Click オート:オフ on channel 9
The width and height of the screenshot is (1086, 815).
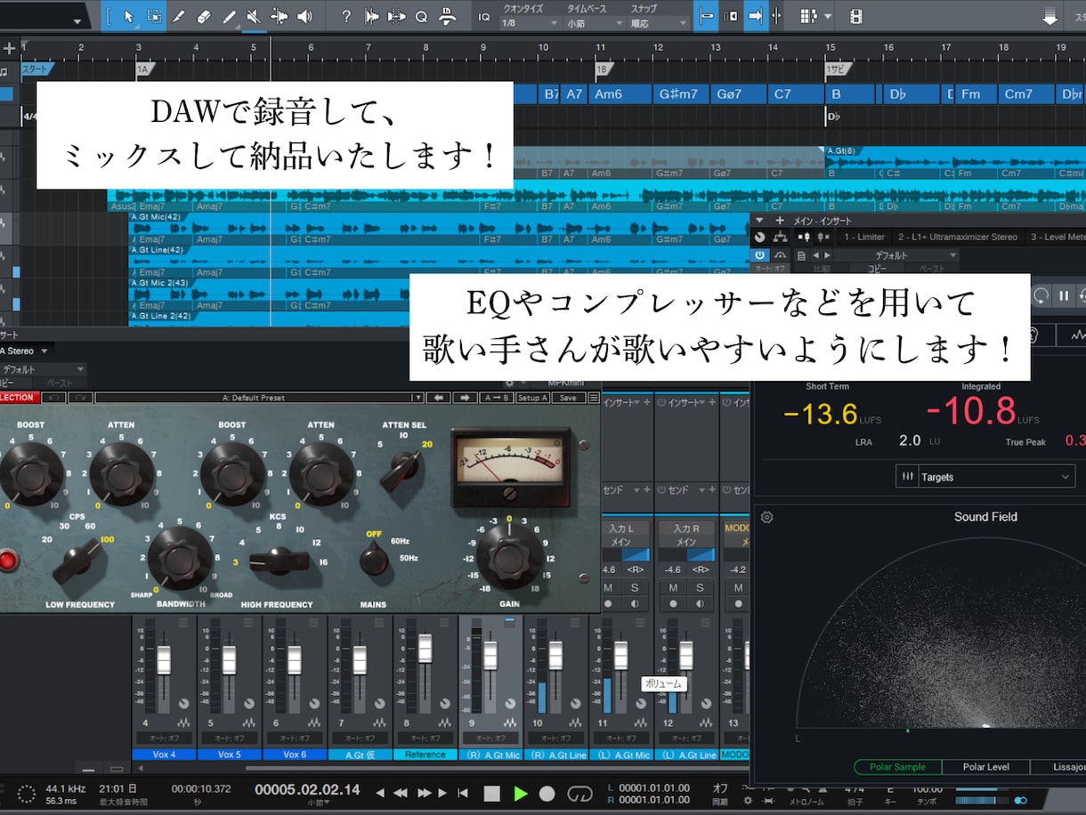pos(490,738)
